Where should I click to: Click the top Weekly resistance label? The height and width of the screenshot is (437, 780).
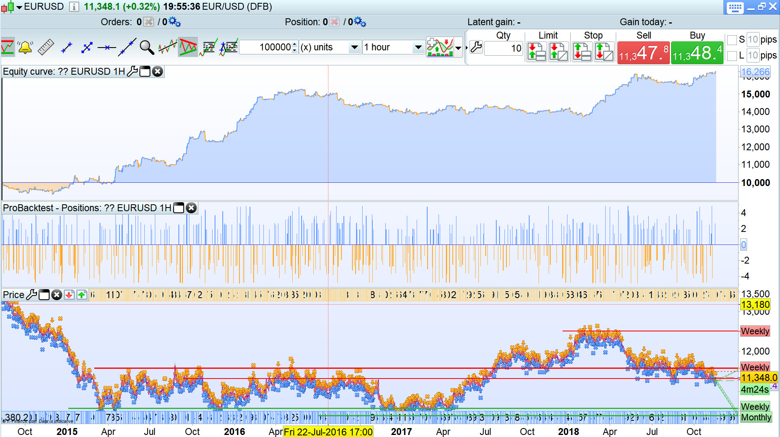pyautogui.click(x=755, y=331)
